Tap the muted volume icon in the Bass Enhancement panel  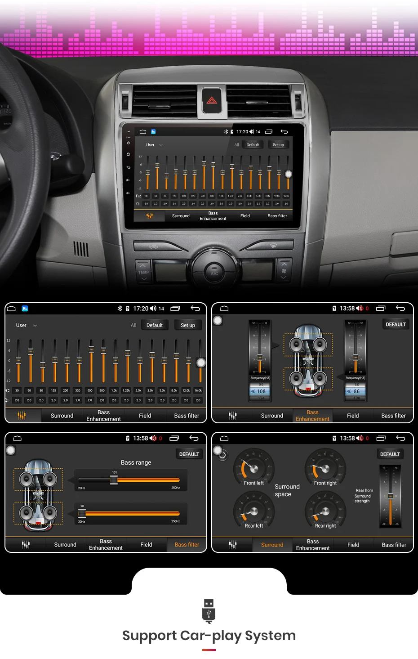coord(359,309)
